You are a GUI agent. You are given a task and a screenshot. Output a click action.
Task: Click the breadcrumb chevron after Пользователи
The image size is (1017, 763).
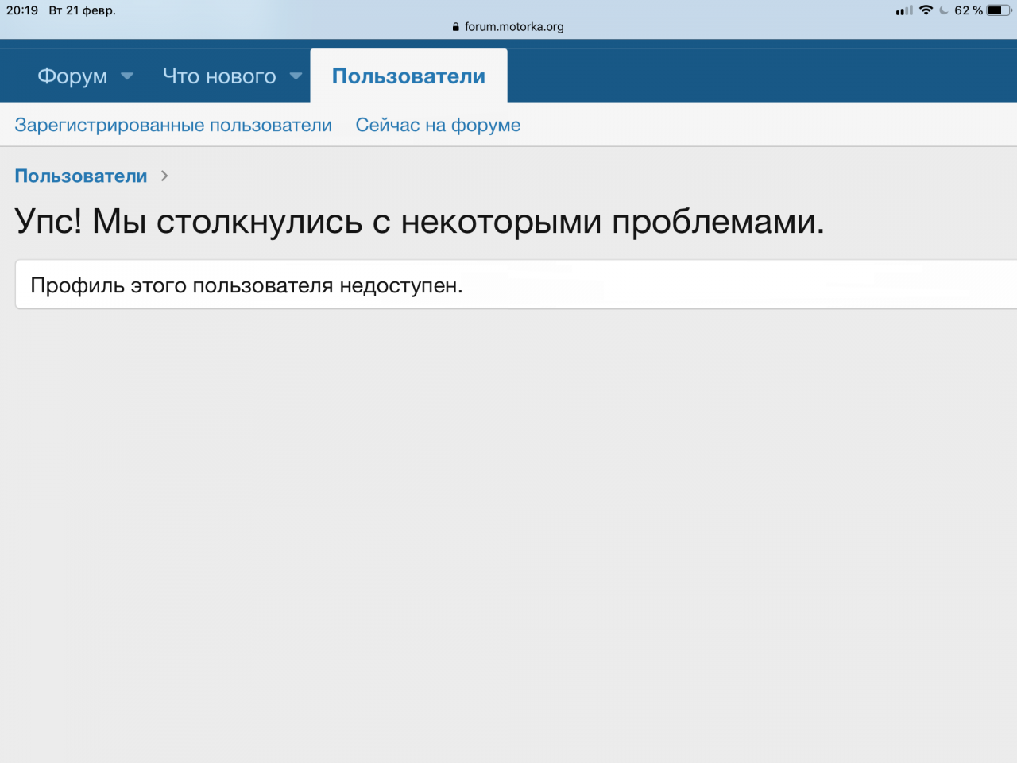click(164, 176)
